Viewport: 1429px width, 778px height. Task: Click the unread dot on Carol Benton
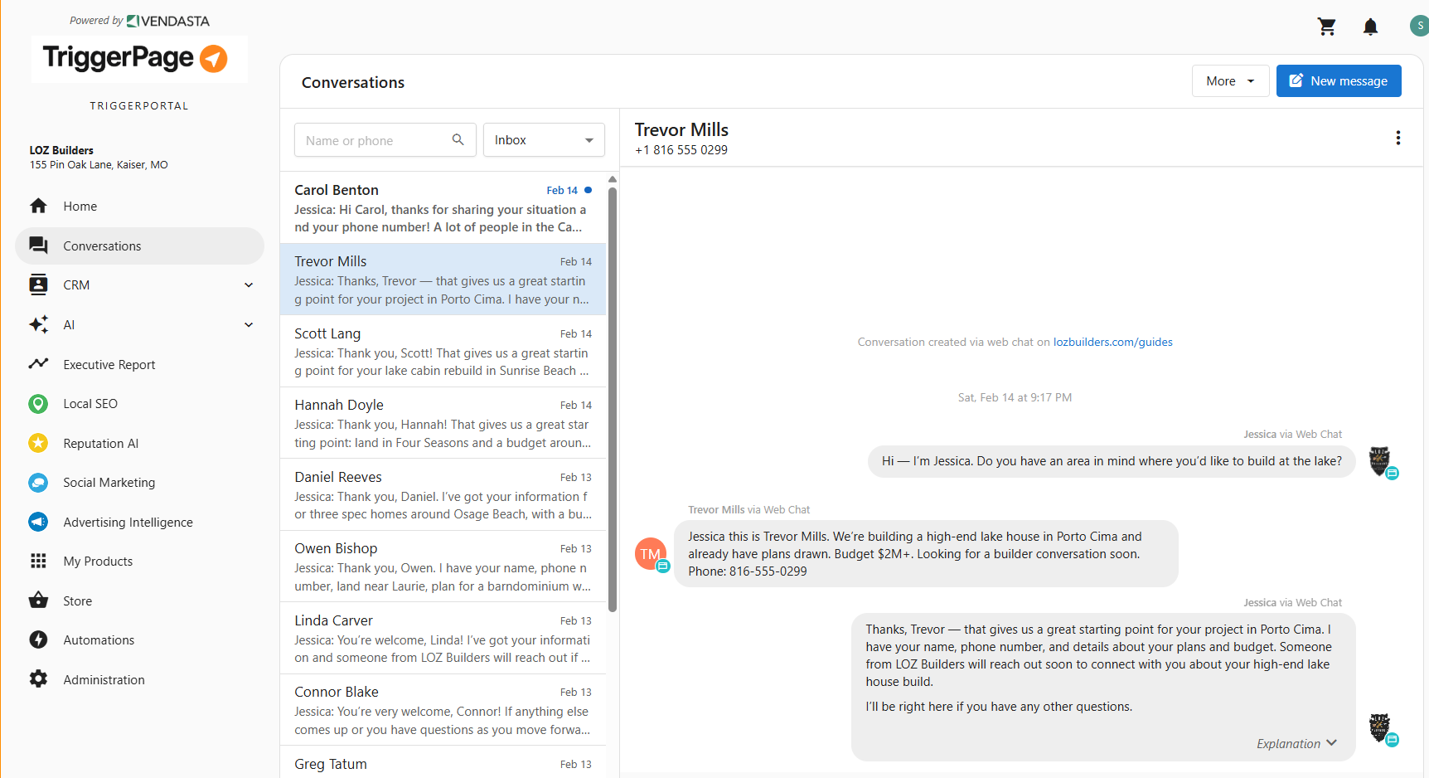point(589,190)
